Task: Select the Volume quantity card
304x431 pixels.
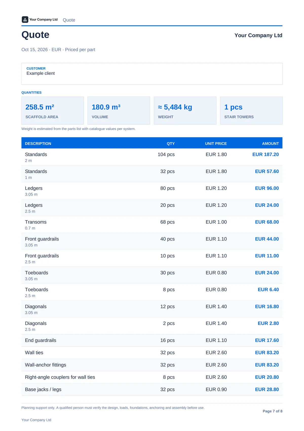Action: click(119, 110)
